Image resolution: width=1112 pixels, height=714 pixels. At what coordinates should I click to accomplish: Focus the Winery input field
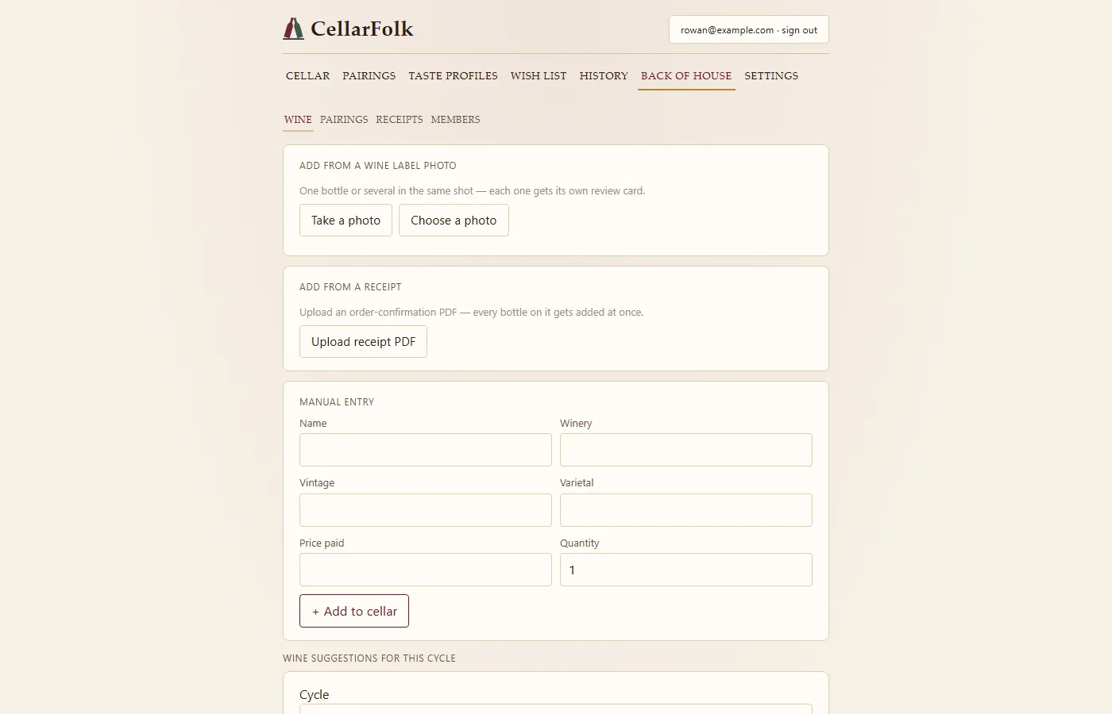(686, 450)
